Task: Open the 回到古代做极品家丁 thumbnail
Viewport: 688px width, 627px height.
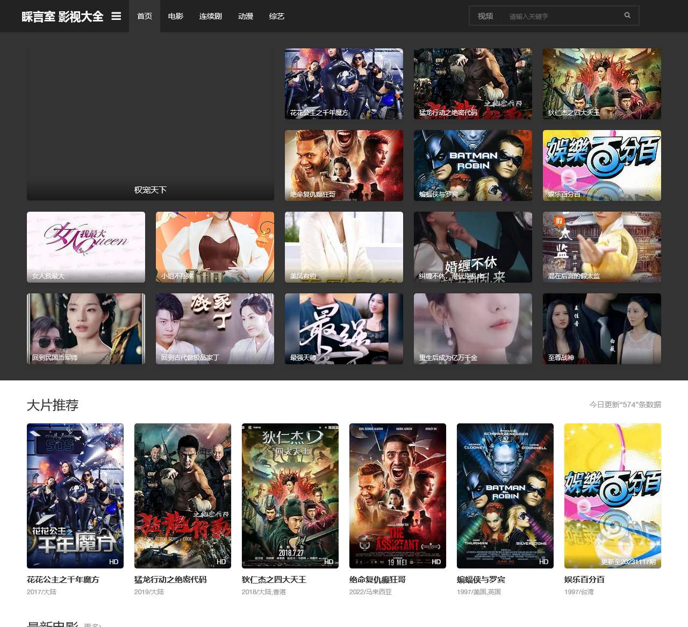Action: [215, 329]
